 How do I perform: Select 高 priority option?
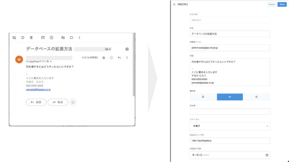coord(203,97)
